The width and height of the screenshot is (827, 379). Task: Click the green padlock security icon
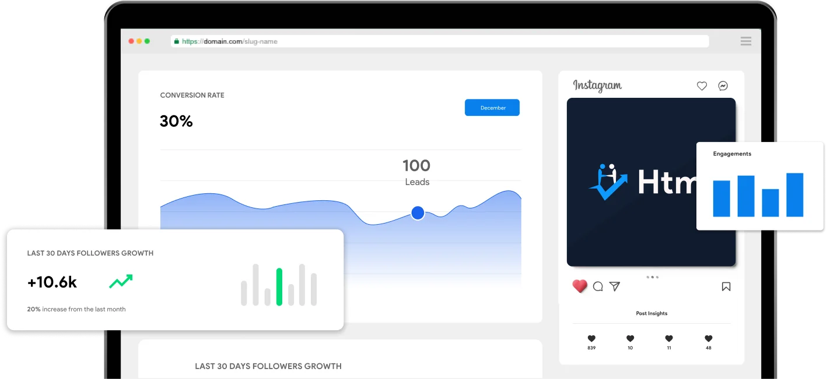coord(176,41)
